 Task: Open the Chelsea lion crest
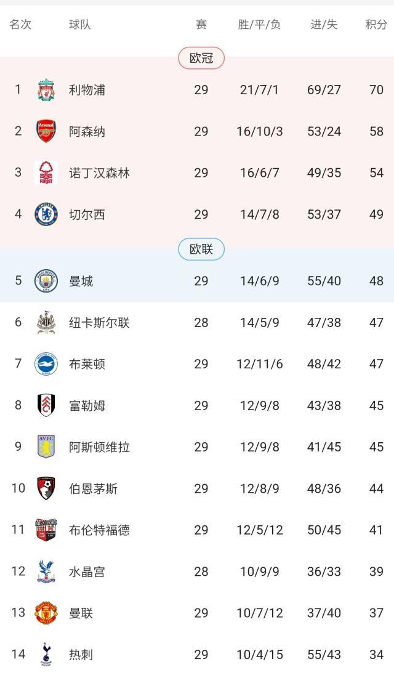click(44, 215)
